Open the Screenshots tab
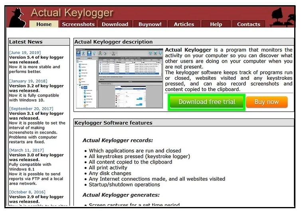The image size is (303, 219). tap(78, 24)
